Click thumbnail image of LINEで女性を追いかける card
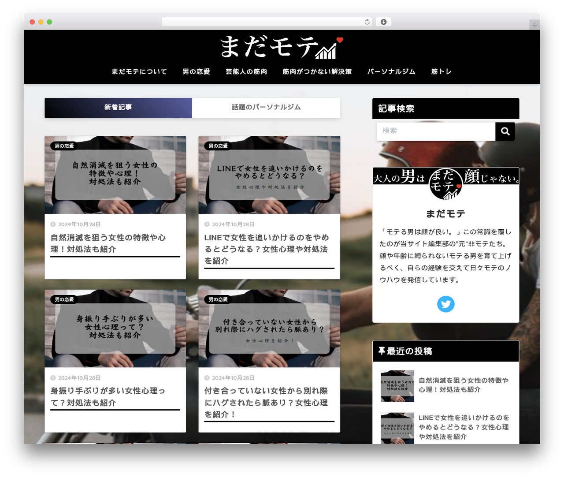Screen dimensions: 564x478 [269, 175]
